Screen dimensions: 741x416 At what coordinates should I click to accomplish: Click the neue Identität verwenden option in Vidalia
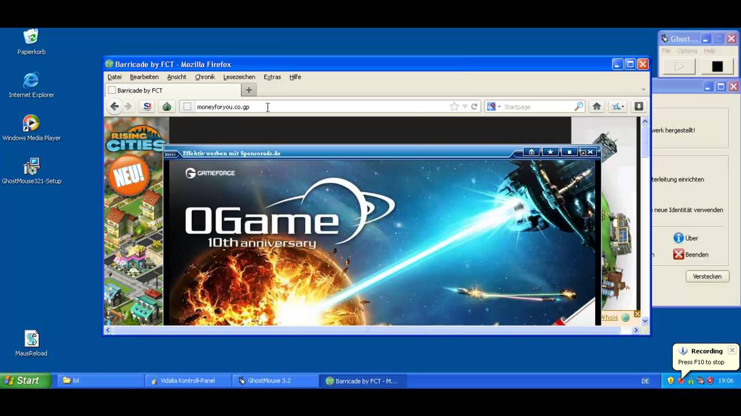pos(688,210)
